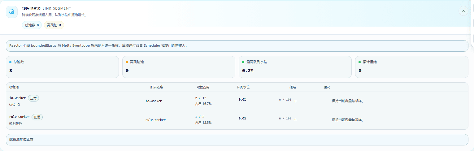474x151 pixels.
Task: Select the 高风险池 summary card
Action: click(179, 67)
